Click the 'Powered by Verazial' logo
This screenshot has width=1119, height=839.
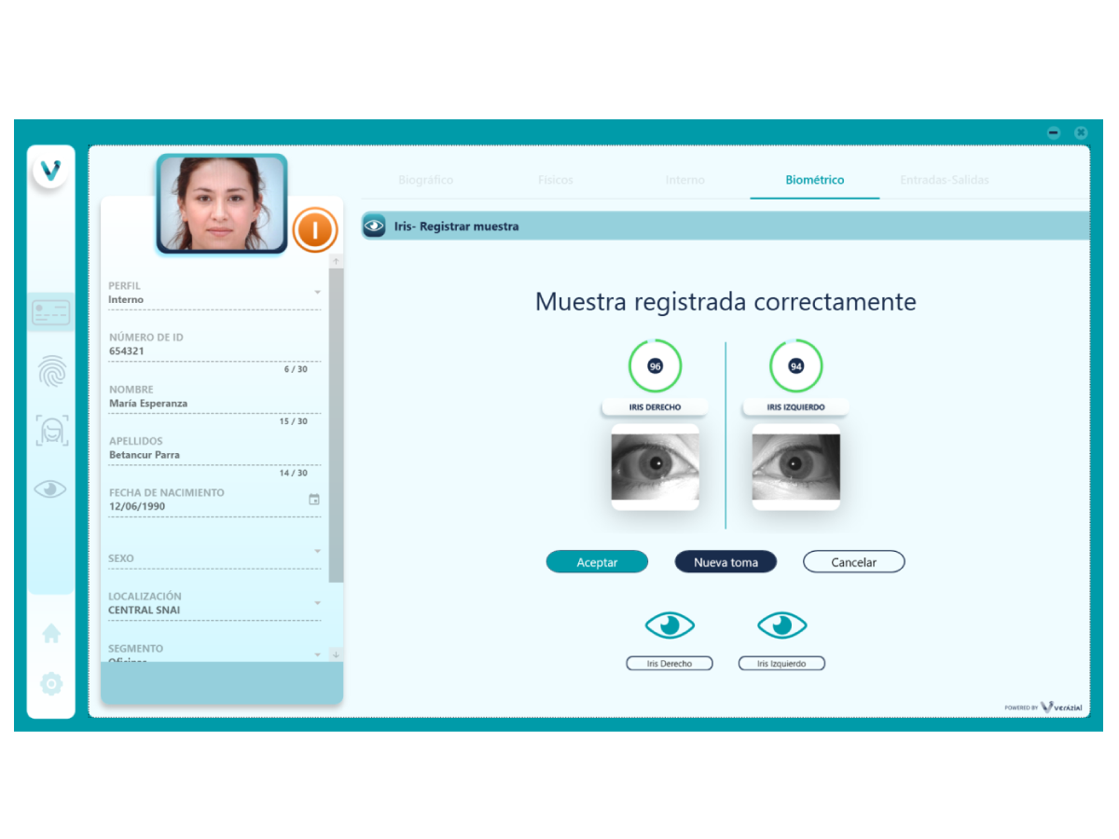1043,708
